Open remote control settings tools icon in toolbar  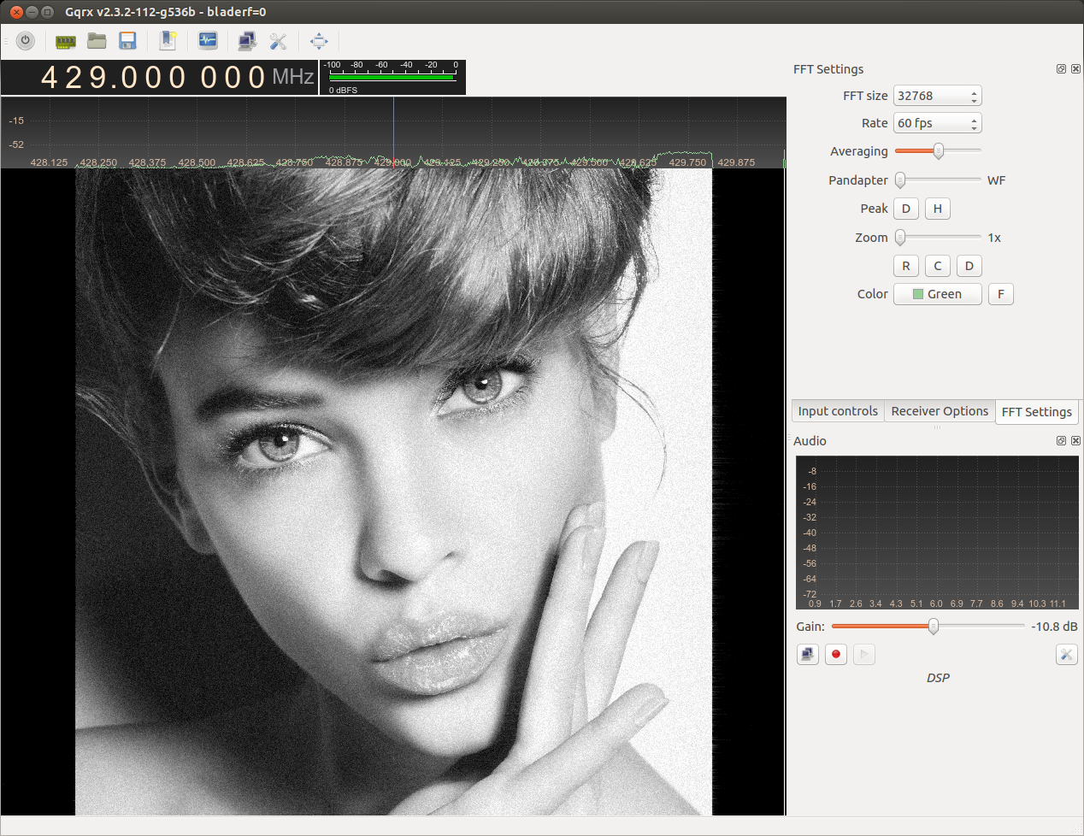[x=278, y=41]
